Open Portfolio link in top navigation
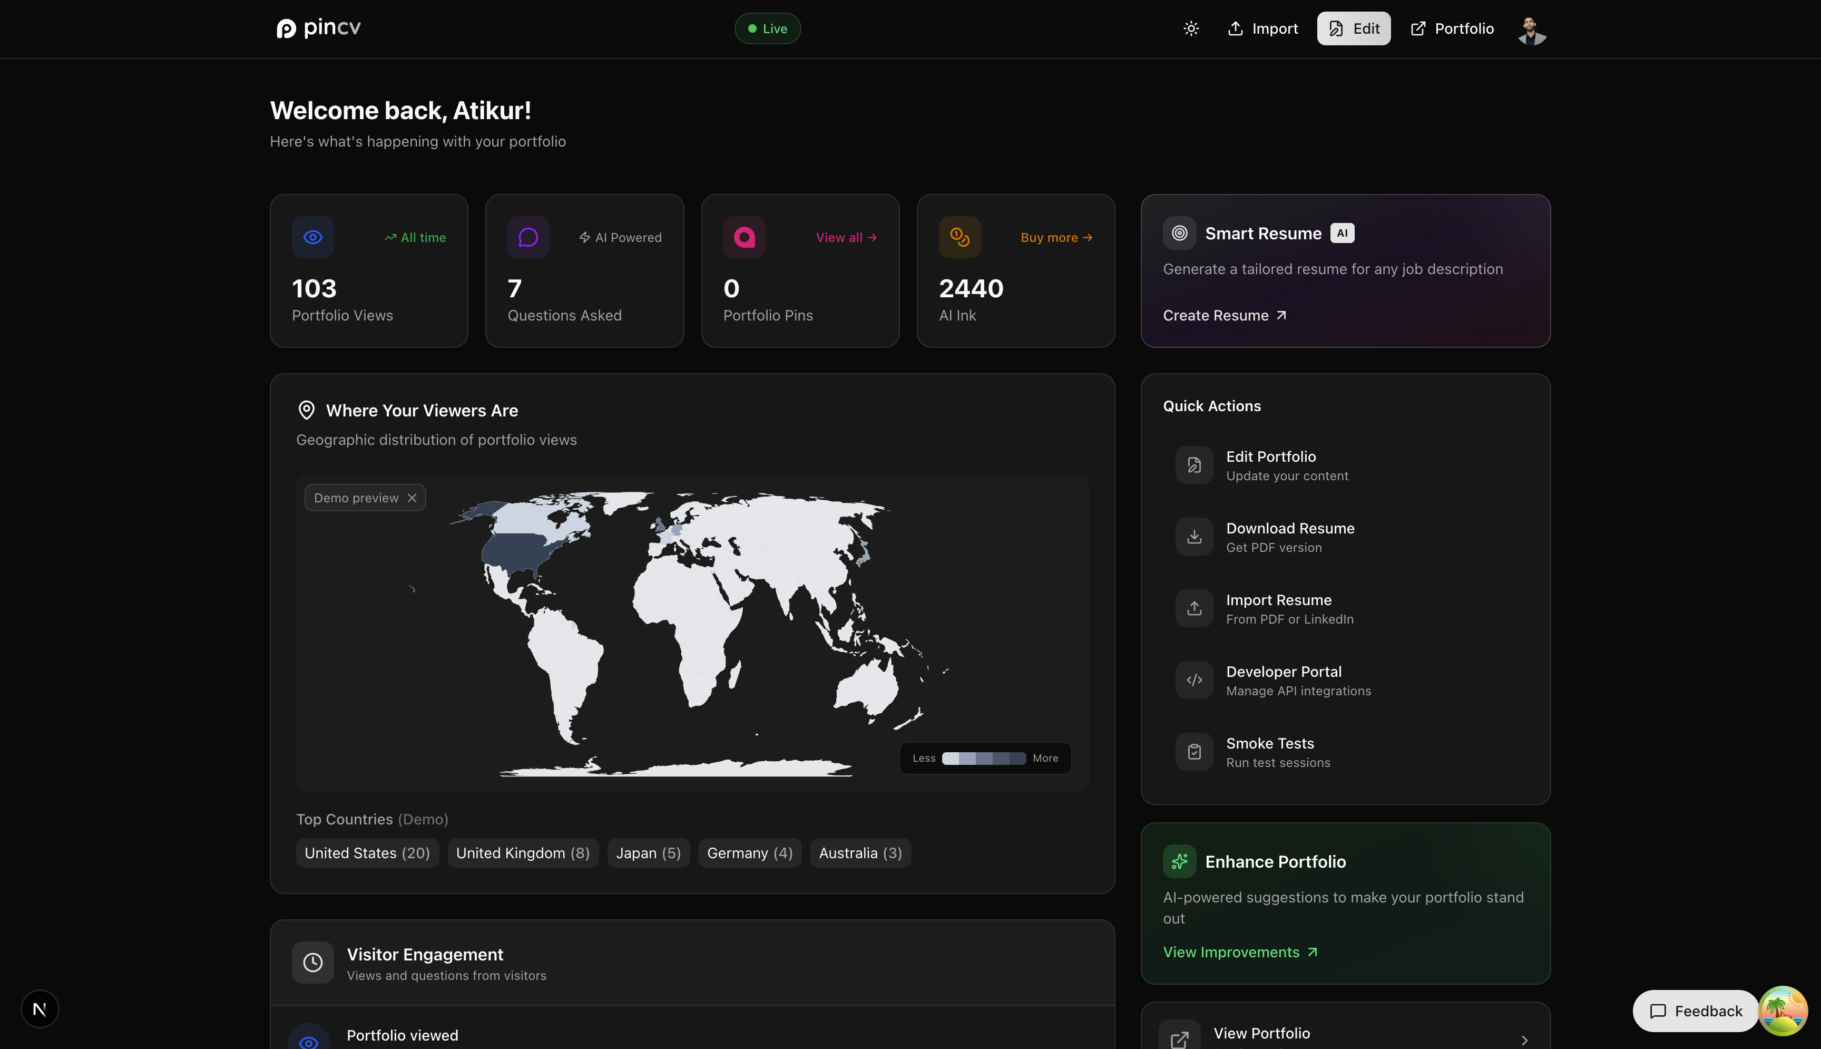Viewport: 1821px width, 1049px height. (1452, 29)
